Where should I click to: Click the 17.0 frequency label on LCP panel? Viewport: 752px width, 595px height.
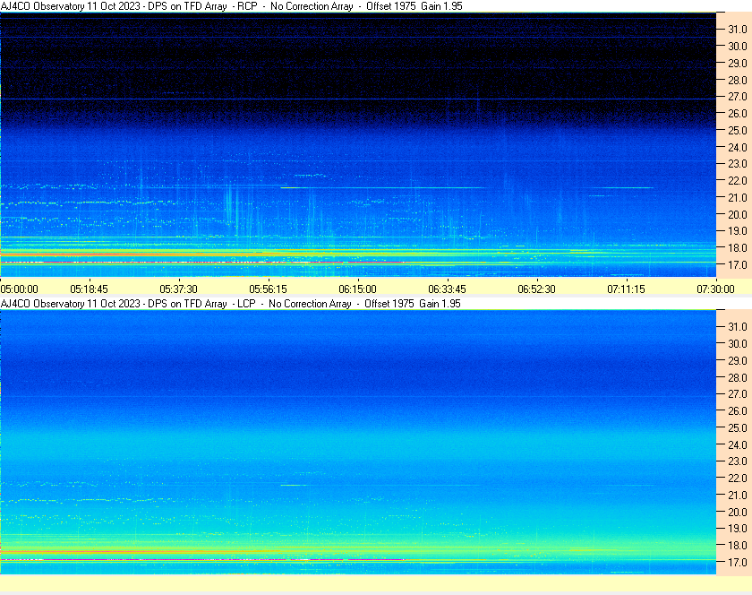[x=738, y=562]
